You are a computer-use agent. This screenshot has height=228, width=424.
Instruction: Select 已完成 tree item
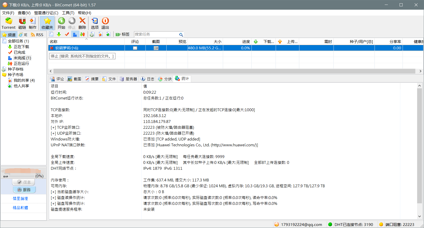click(20, 52)
